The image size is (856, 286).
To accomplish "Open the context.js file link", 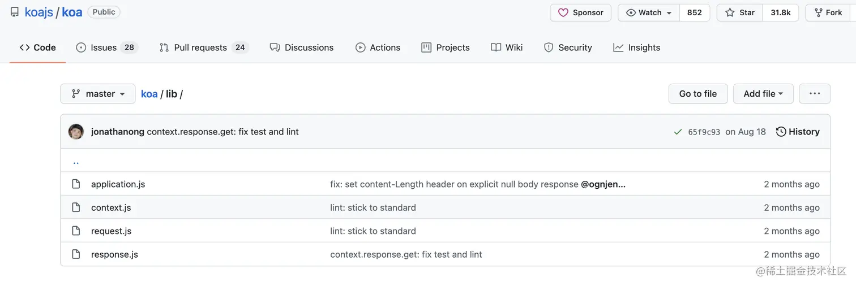I will point(111,207).
